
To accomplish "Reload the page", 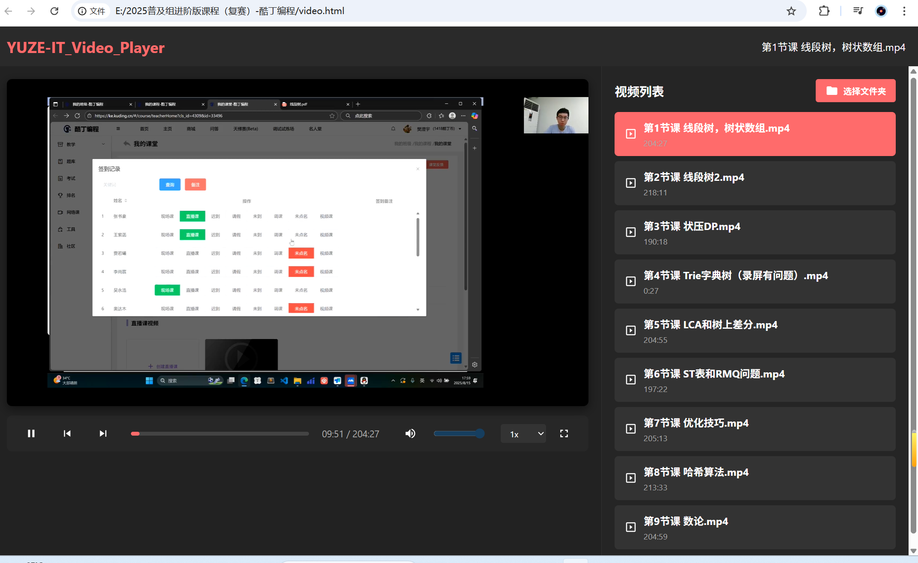I will coord(54,11).
